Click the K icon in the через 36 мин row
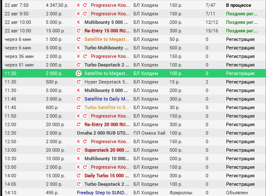Screen dimensions: 266x196 (78, 56)
